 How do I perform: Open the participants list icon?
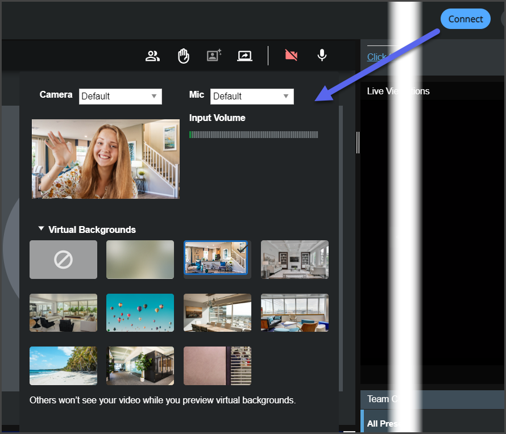152,56
